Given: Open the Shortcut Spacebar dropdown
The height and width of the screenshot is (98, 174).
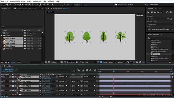Looking at the screenshot, I should 158,19.
